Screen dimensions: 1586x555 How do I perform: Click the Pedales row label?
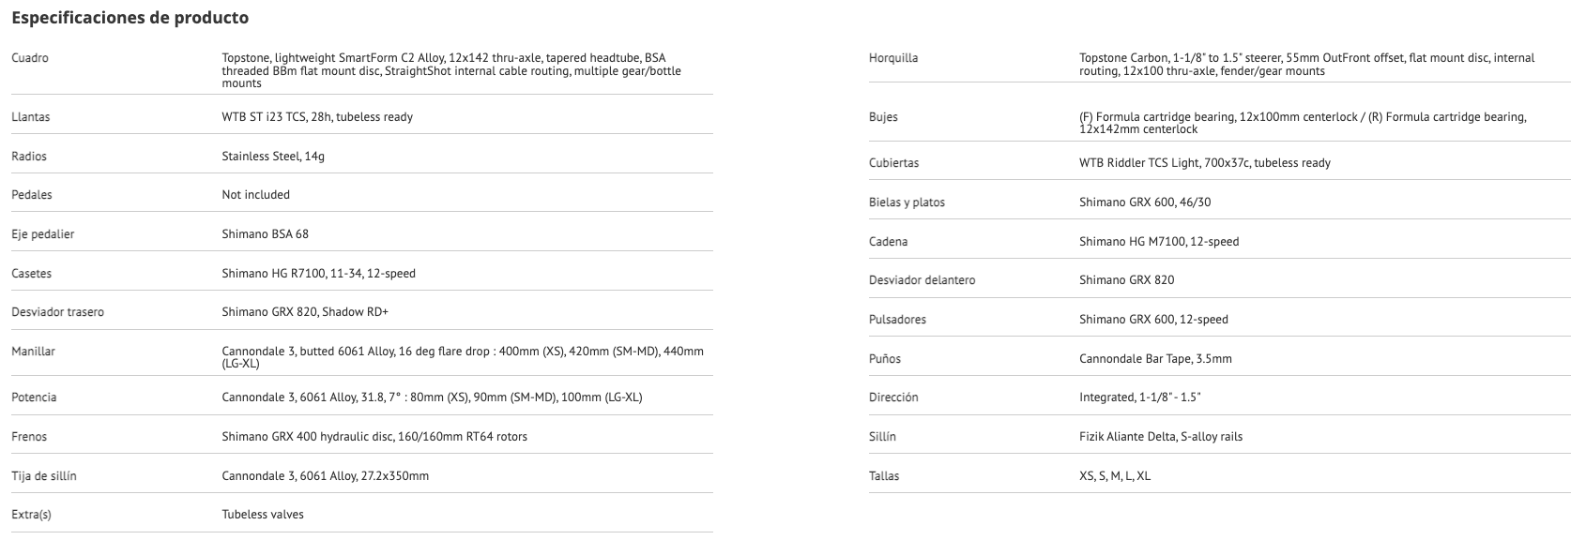(x=32, y=195)
